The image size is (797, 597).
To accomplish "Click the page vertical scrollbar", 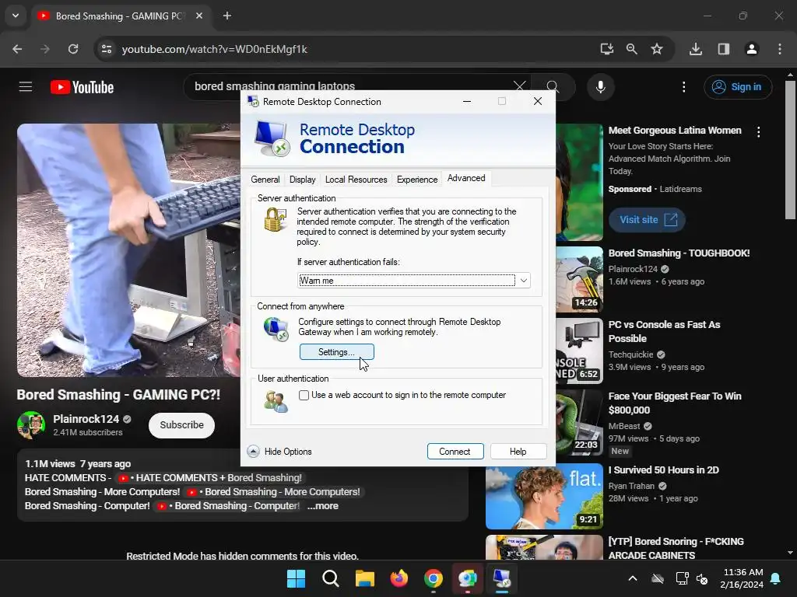I will (790, 150).
